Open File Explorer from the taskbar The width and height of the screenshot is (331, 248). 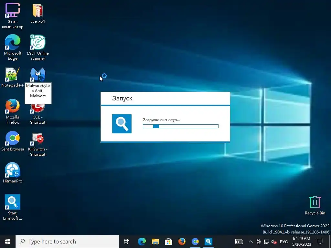point(155,242)
